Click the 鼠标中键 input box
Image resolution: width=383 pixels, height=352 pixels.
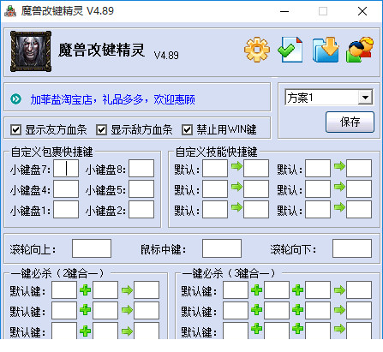point(222,248)
